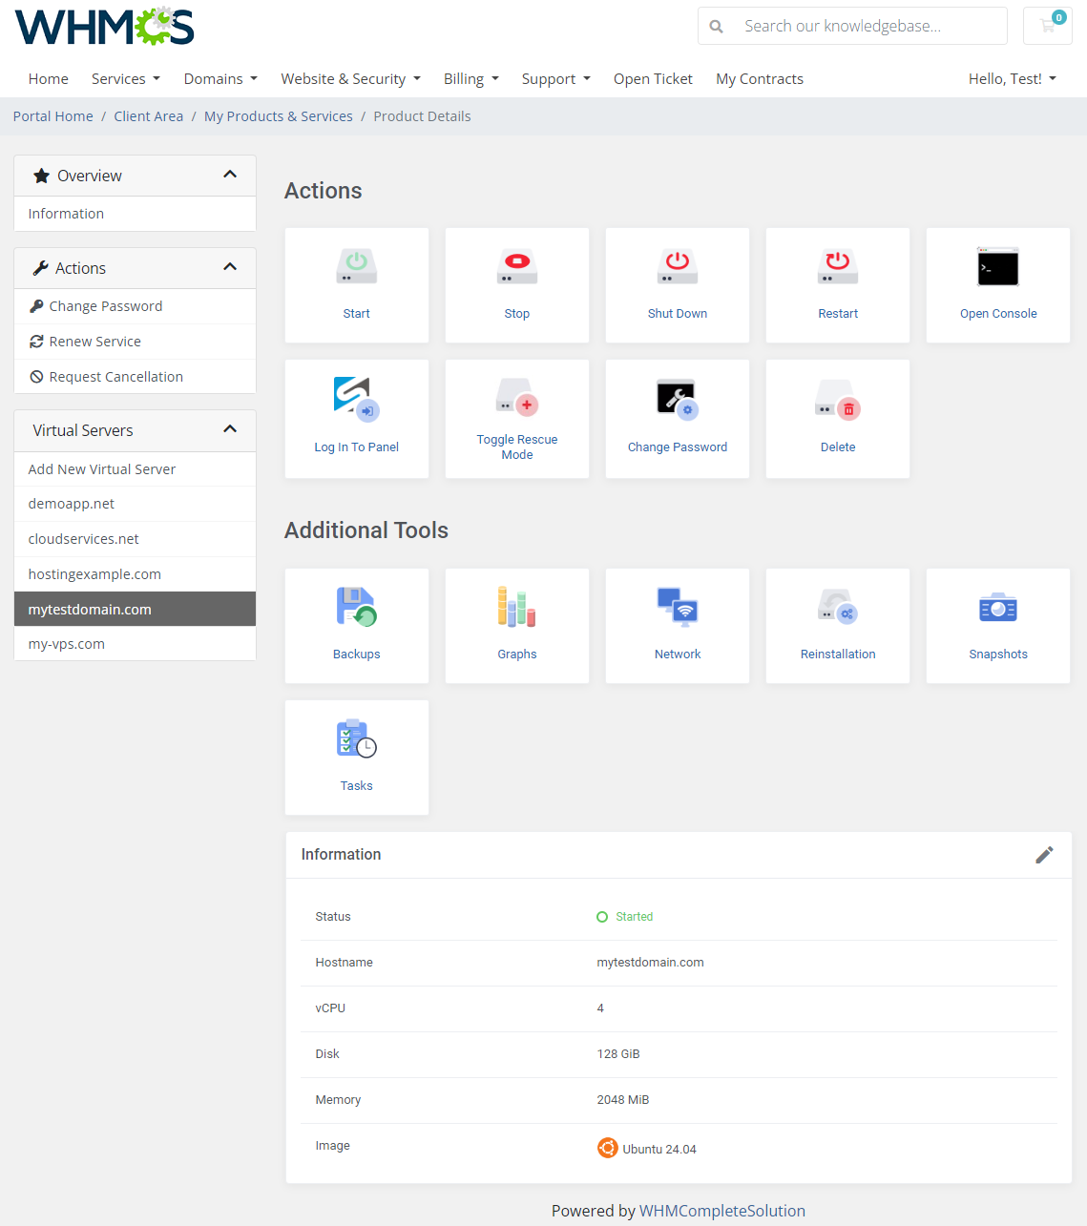The image size is (1087, 1226).
Task: Open the Snapshots tool
Action: (x=997, y=625)
